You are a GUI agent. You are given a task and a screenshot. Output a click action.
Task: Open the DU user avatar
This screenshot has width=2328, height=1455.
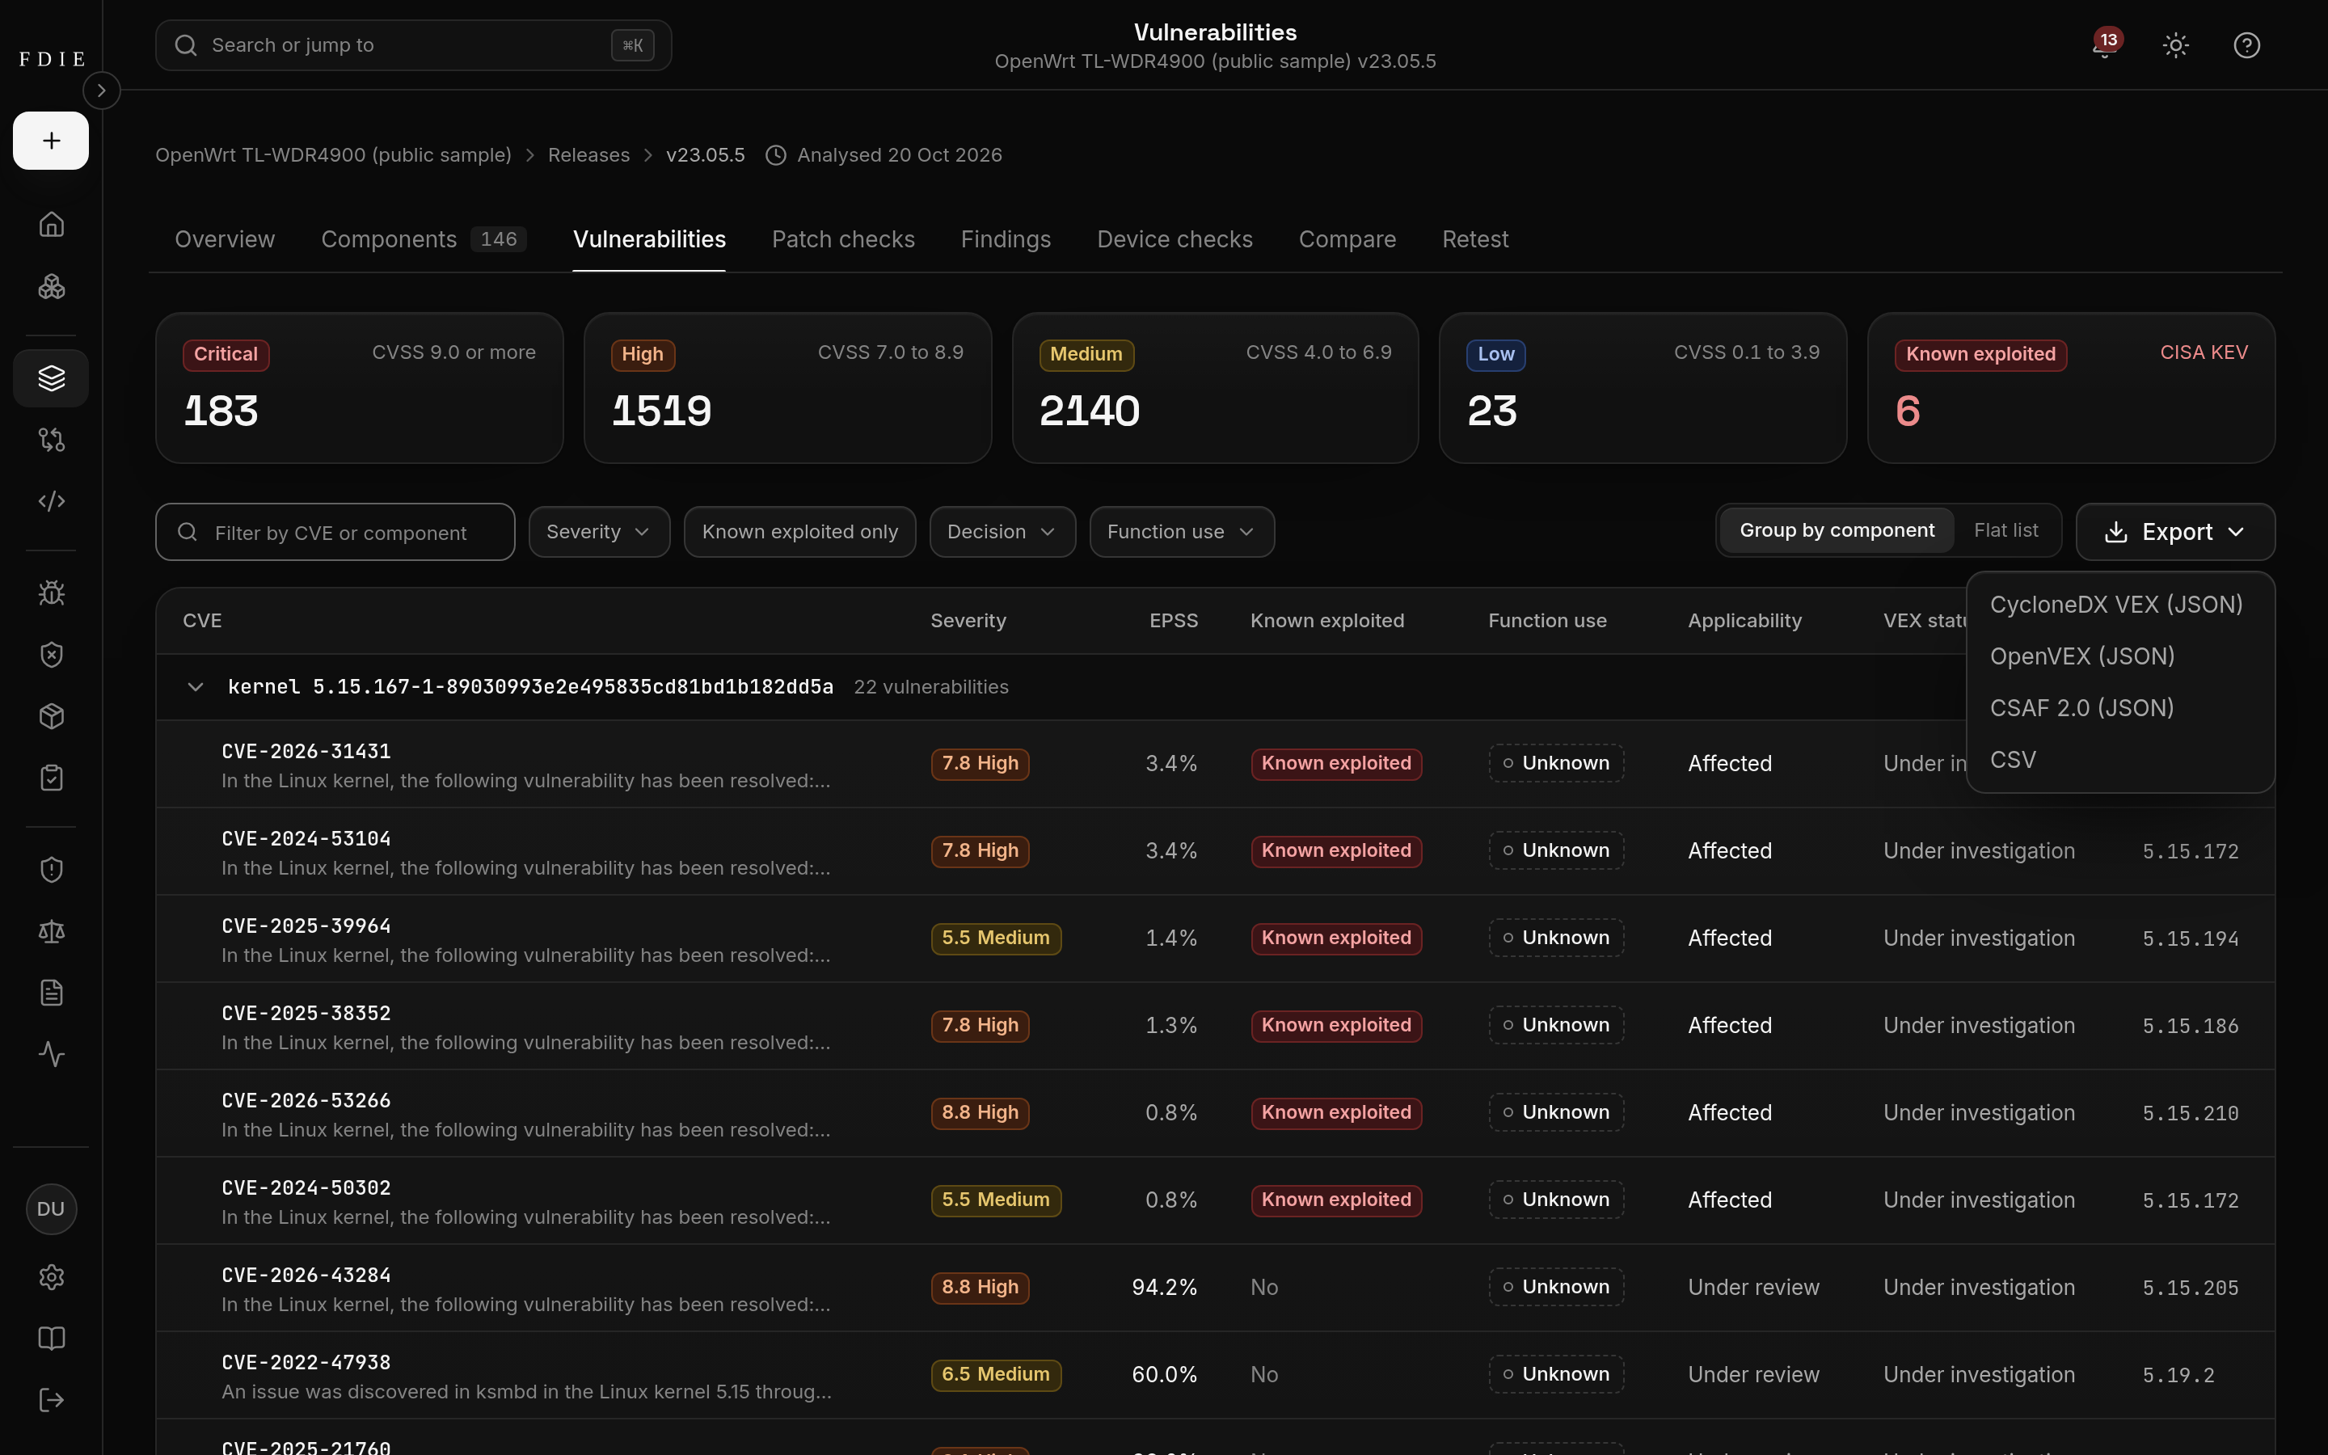pyautogui.click(x=51, y=1209)
